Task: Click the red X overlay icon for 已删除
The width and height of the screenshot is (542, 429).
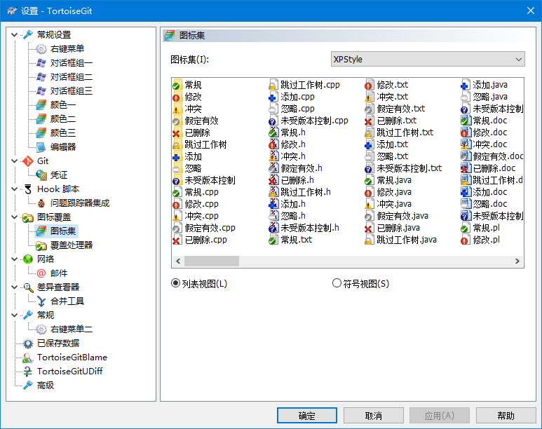Action: click(x=177, y=132)
